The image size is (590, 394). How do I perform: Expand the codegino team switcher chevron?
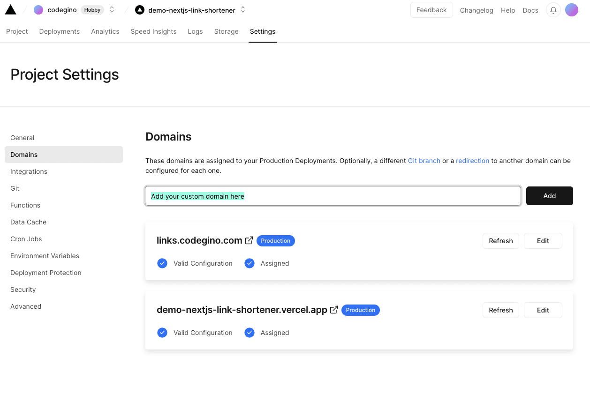coord(111,9)
